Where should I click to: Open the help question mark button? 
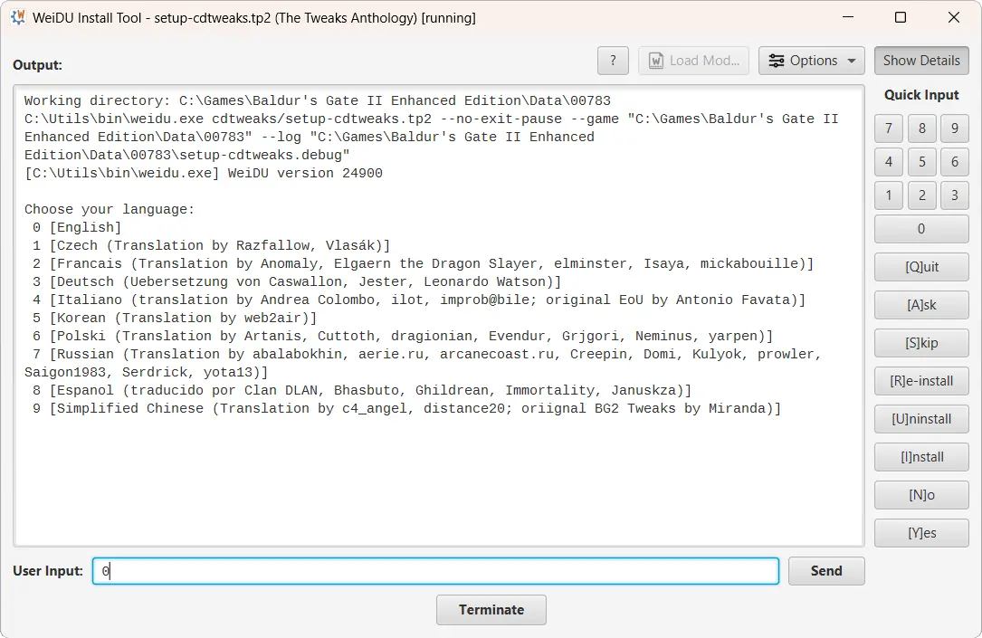(613, 61)
